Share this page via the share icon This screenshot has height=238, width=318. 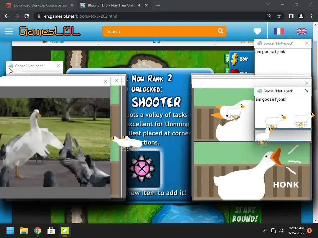point(269,16)
